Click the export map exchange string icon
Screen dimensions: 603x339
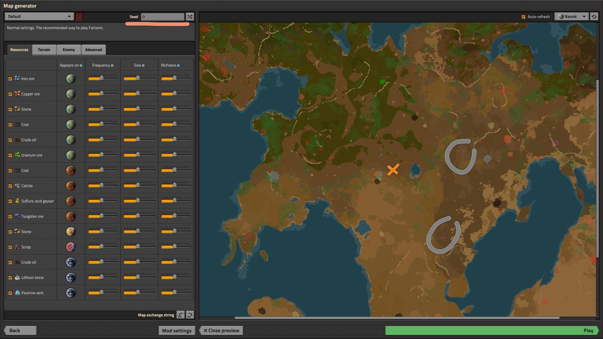tap(190, 315)
